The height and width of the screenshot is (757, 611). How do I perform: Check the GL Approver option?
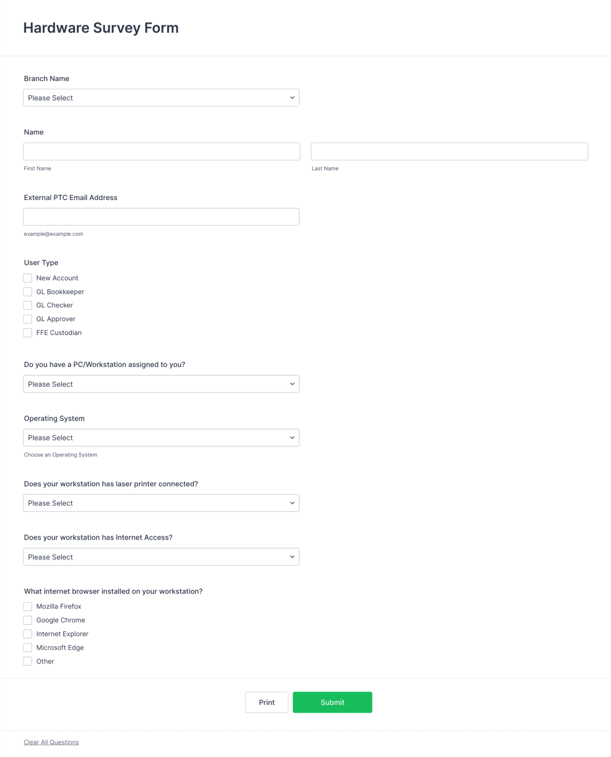(27, 319)
